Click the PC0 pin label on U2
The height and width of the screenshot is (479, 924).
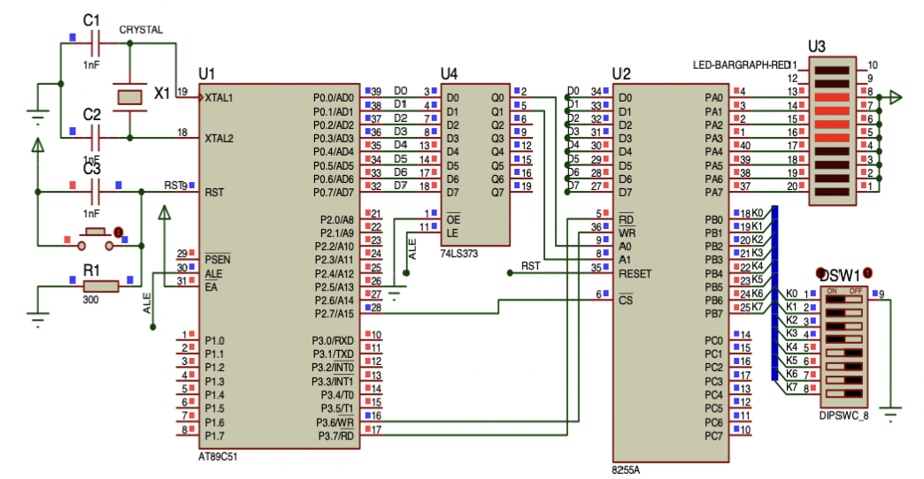[713, 341]
